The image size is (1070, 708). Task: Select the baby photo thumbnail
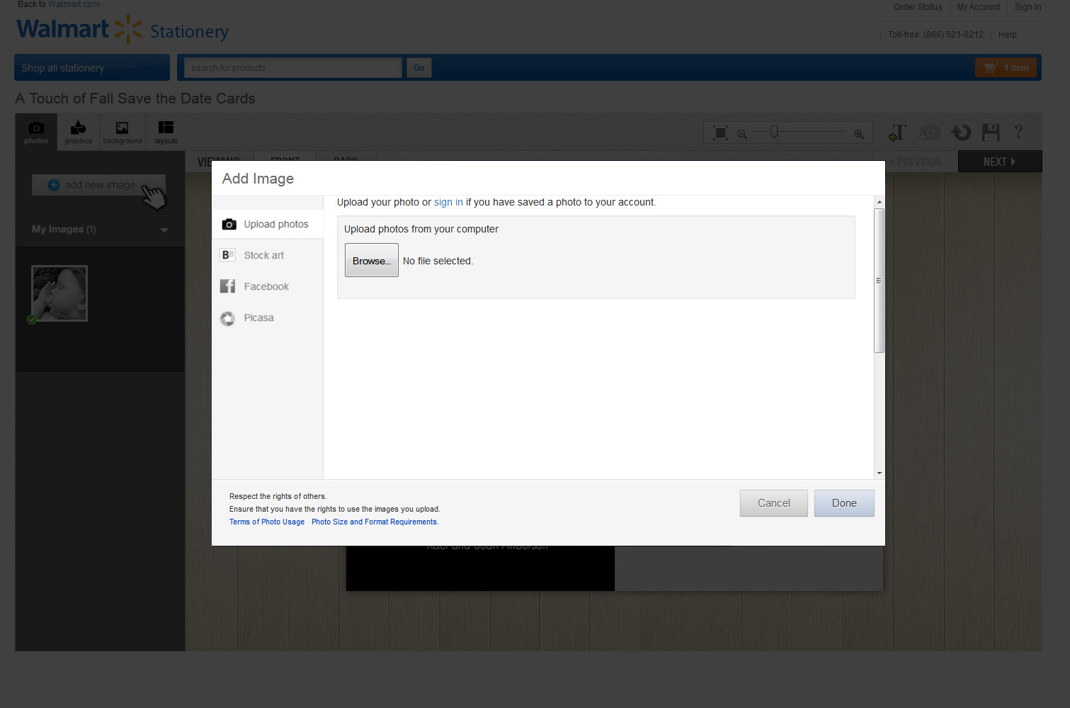[x=59, y=293]
